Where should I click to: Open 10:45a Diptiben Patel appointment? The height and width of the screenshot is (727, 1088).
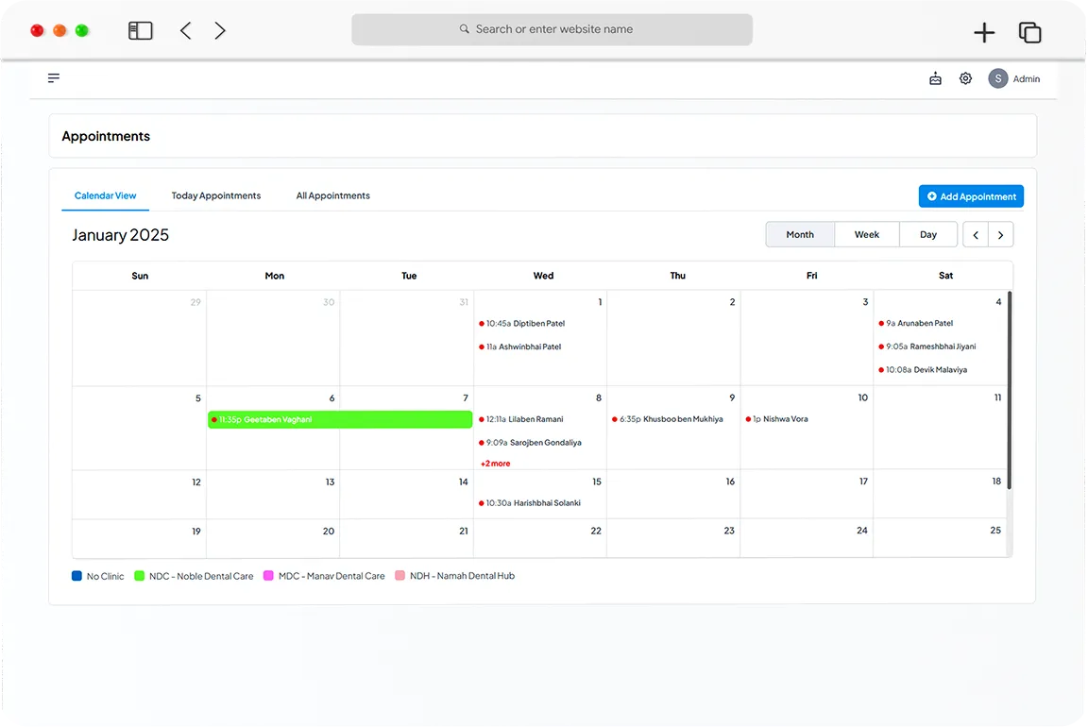tap(521, 323)
